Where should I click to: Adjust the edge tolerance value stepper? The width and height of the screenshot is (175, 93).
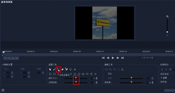[x=97, y=82]
